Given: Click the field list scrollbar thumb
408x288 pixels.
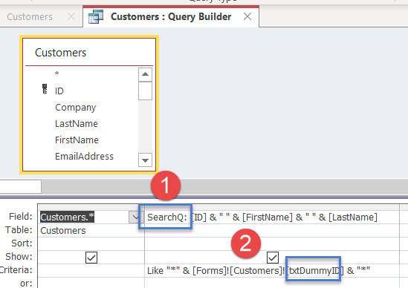Looking at the screenshot, I should (145, 91).
